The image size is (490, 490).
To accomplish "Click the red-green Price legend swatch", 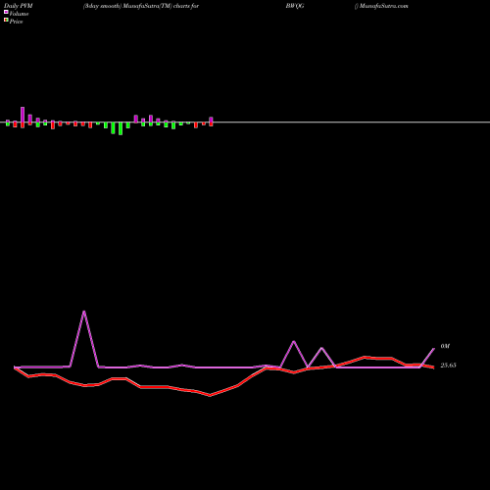I will (6, 20).
